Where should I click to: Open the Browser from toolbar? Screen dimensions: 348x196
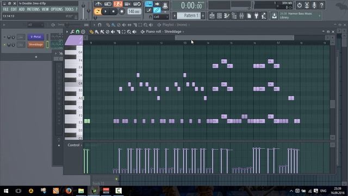pyautogui.click(x=234, y=16)
